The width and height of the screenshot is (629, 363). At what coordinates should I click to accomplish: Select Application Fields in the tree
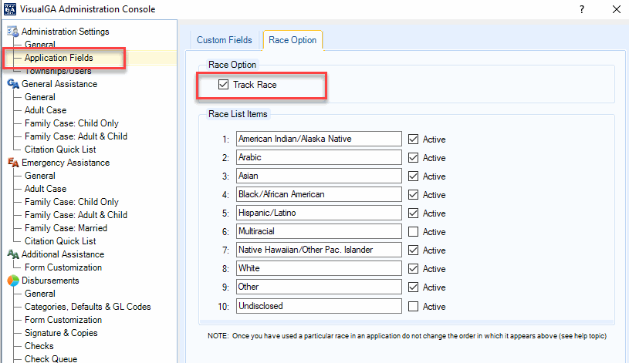click(x=59, y=58)
